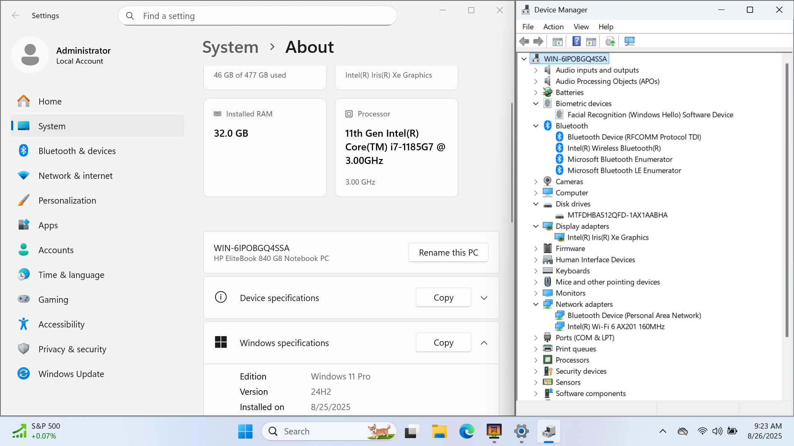Click the volume icon in system tray
Image resolution: width=794 pixels, height=446 pixels.
717,431
